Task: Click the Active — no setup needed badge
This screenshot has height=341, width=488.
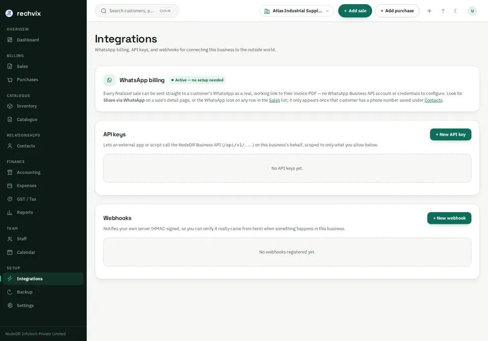Action: pyautogui.click(x=197, y=80)
